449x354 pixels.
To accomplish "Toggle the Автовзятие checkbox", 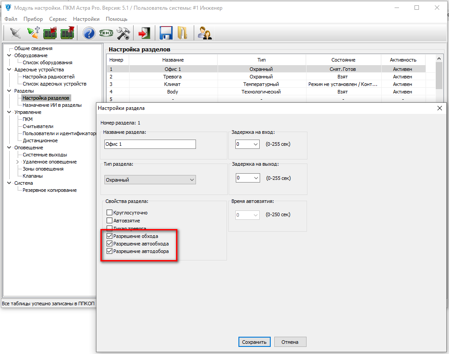I will click(110, 221).
